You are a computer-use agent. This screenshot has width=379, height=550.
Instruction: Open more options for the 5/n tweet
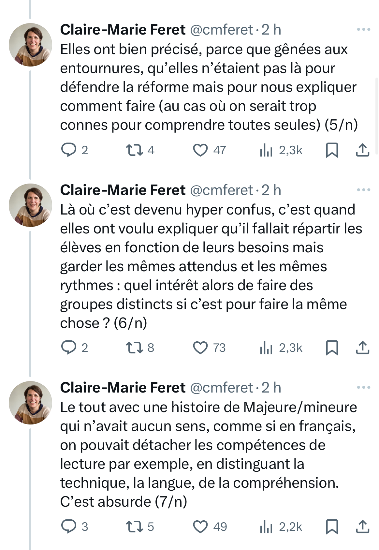point(363,30)
